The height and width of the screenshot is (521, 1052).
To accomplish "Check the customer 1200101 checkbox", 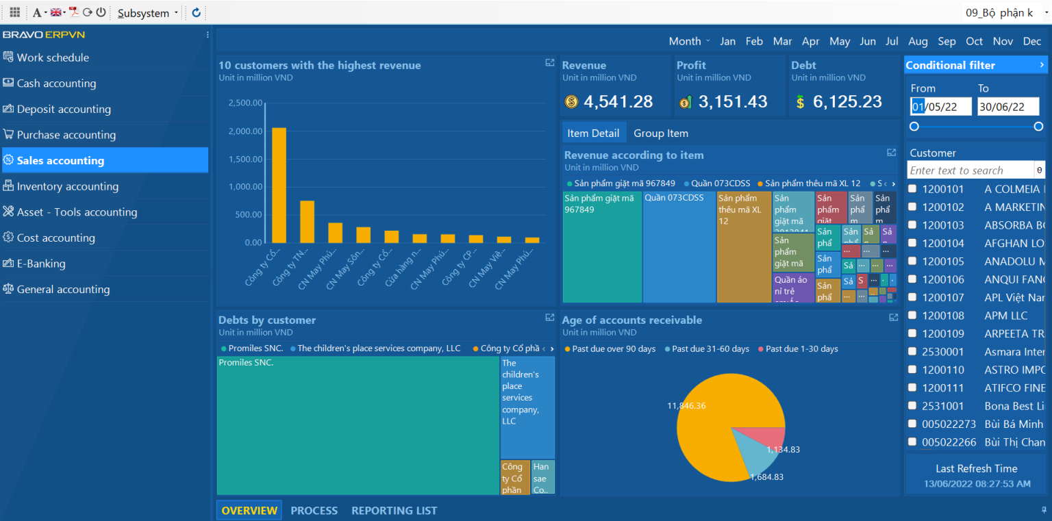I will coord(912,189).
